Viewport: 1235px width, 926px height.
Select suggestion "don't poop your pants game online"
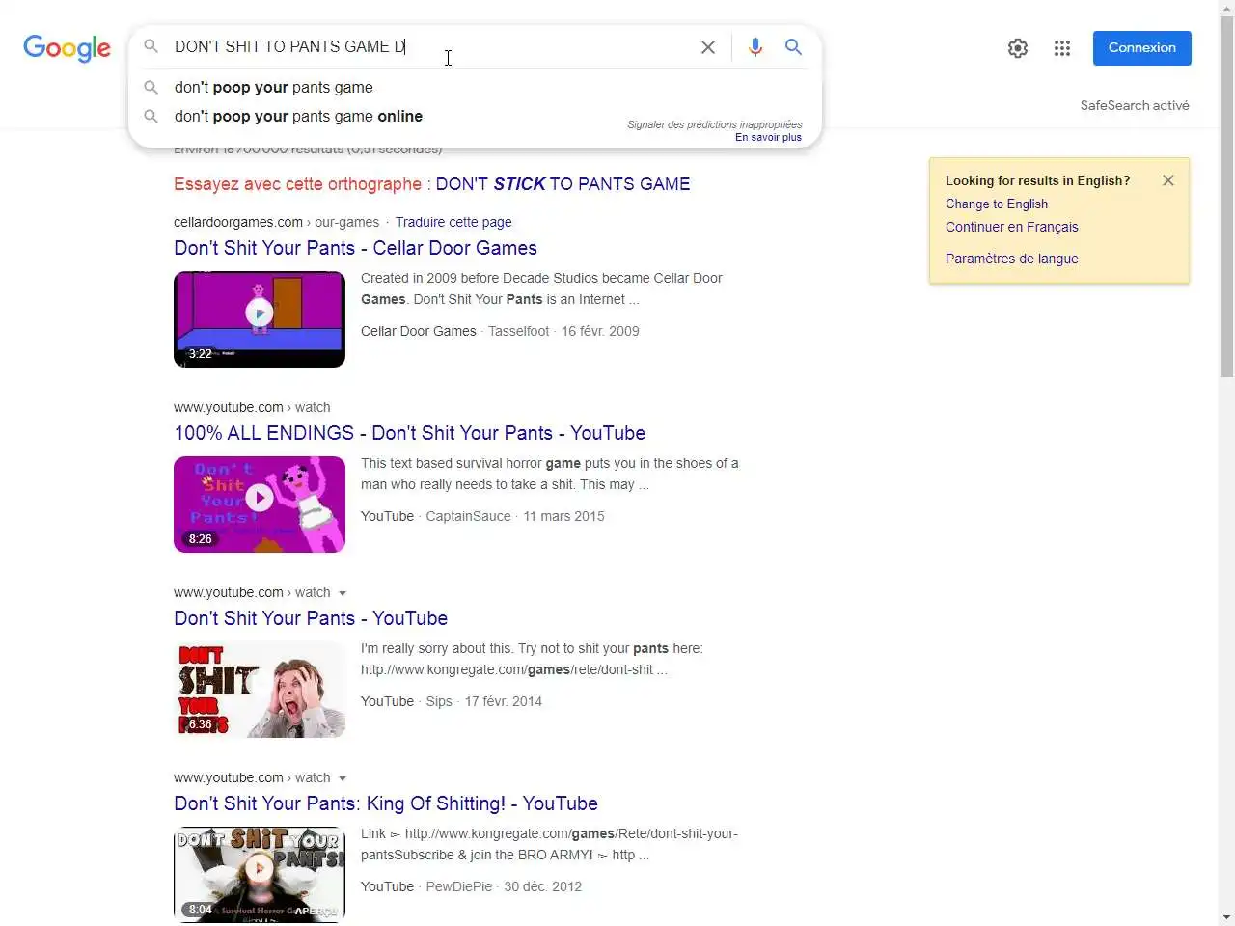tap(298, 116)
